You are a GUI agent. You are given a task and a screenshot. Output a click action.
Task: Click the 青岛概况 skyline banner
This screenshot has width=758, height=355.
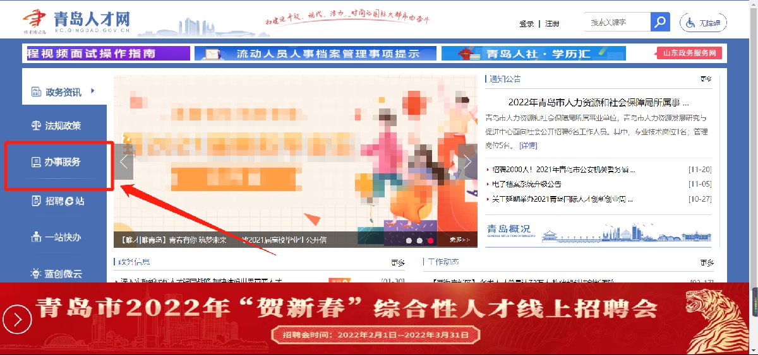[599, 232]
